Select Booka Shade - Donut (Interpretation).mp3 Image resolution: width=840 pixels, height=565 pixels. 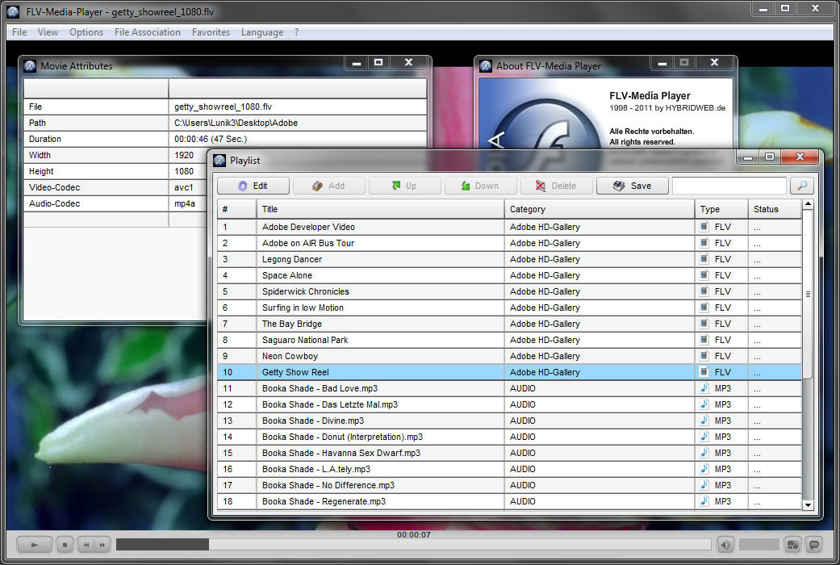coord(509,437)
